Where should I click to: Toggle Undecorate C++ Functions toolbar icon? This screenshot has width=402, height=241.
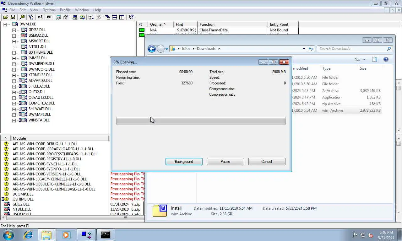tap(49, 17)
